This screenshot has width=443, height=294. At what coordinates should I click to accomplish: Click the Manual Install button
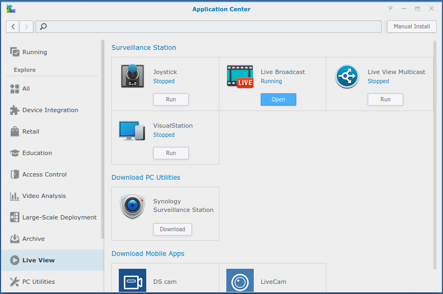(412, 26)
